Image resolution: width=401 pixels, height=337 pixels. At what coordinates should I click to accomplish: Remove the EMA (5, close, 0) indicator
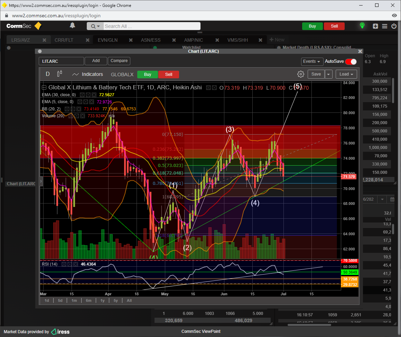[92, 102]
